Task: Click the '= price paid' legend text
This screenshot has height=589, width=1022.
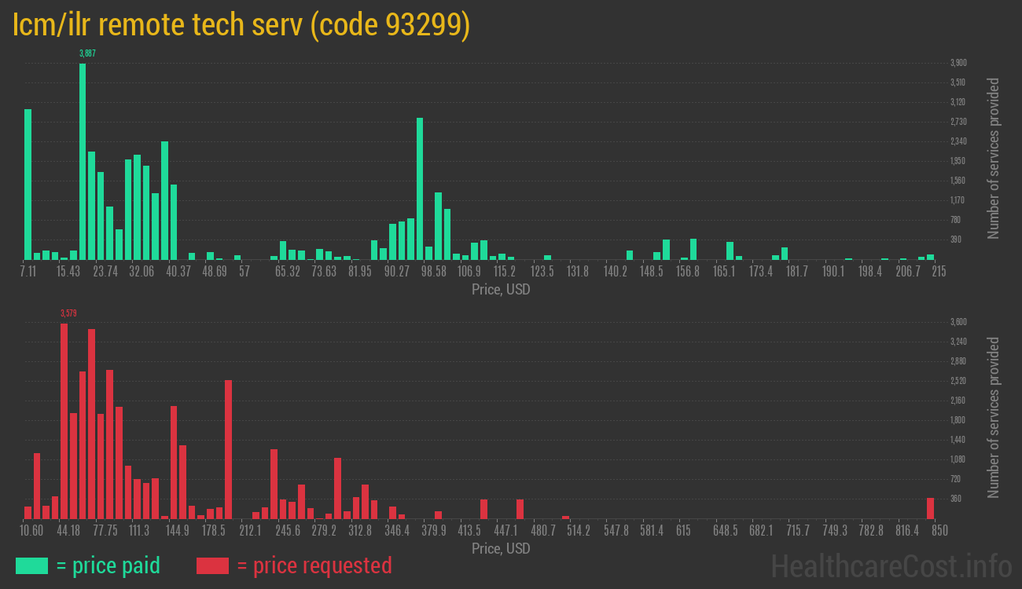Action: click(x=108, y=565)
